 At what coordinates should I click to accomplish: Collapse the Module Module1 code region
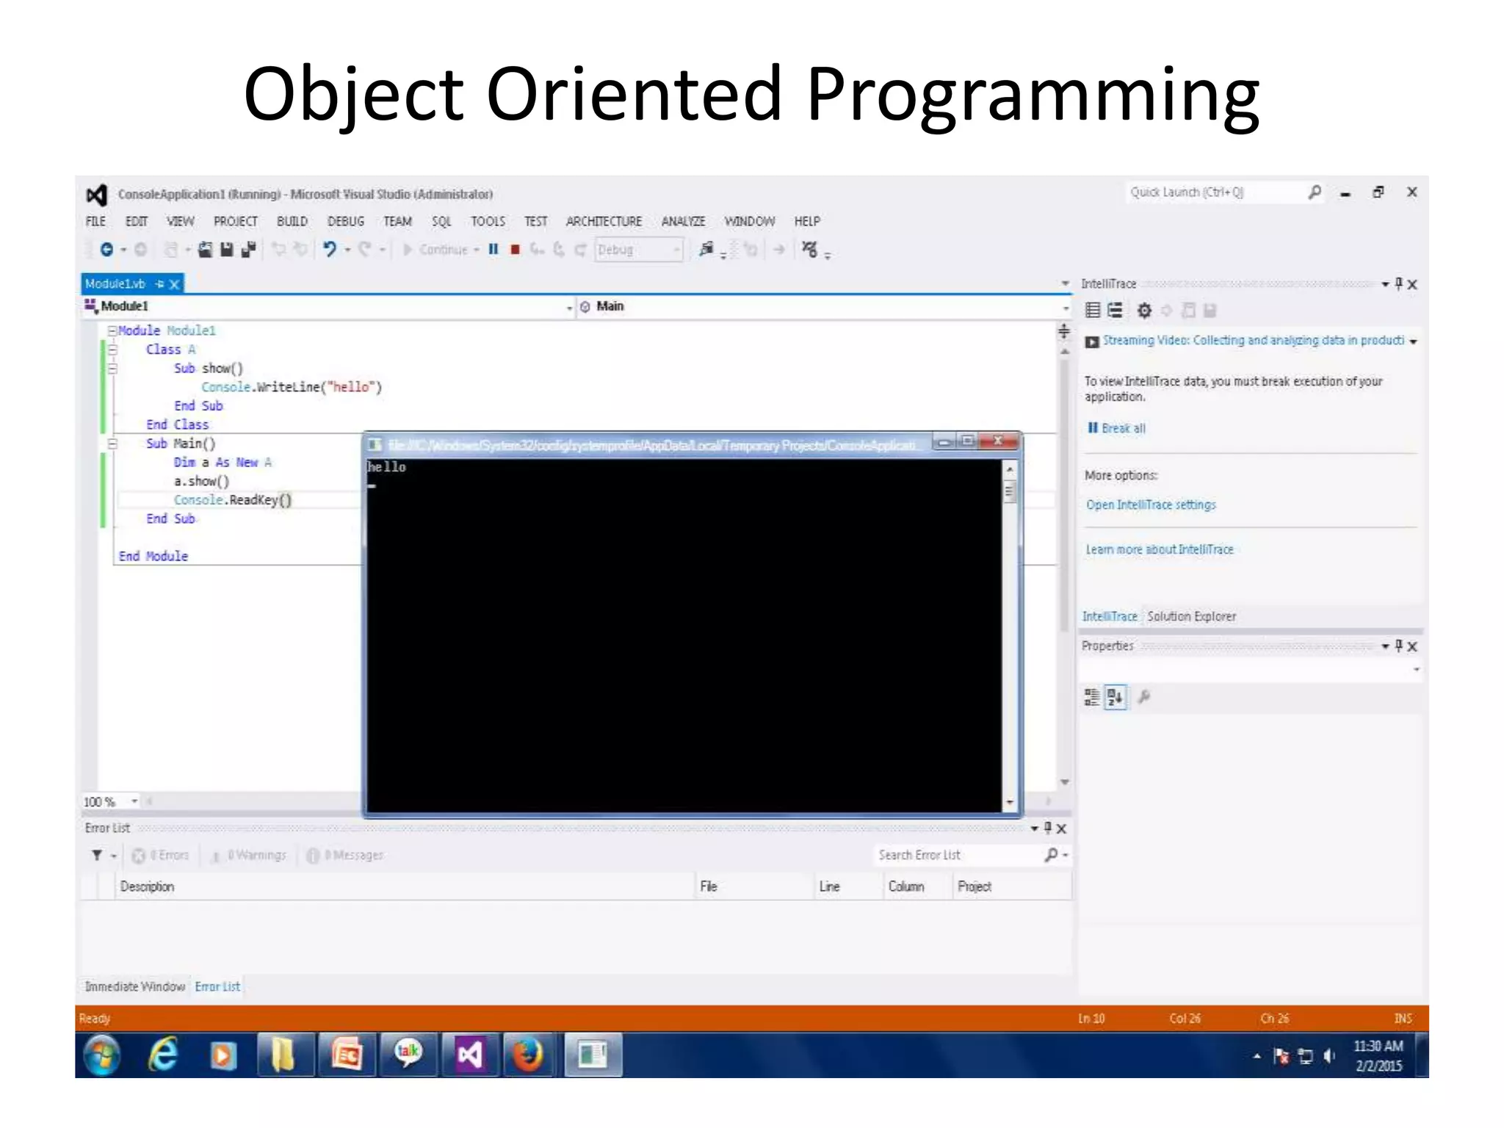click(112, 331)
